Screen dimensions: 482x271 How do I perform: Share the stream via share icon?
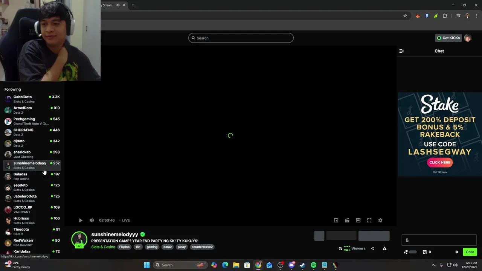372,248
